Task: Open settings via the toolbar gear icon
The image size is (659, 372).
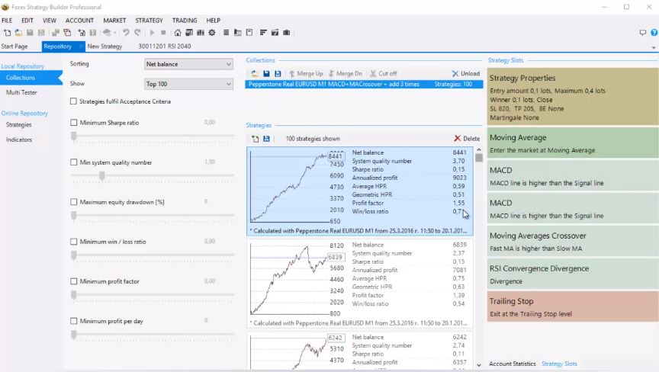Action: point(212,33)
